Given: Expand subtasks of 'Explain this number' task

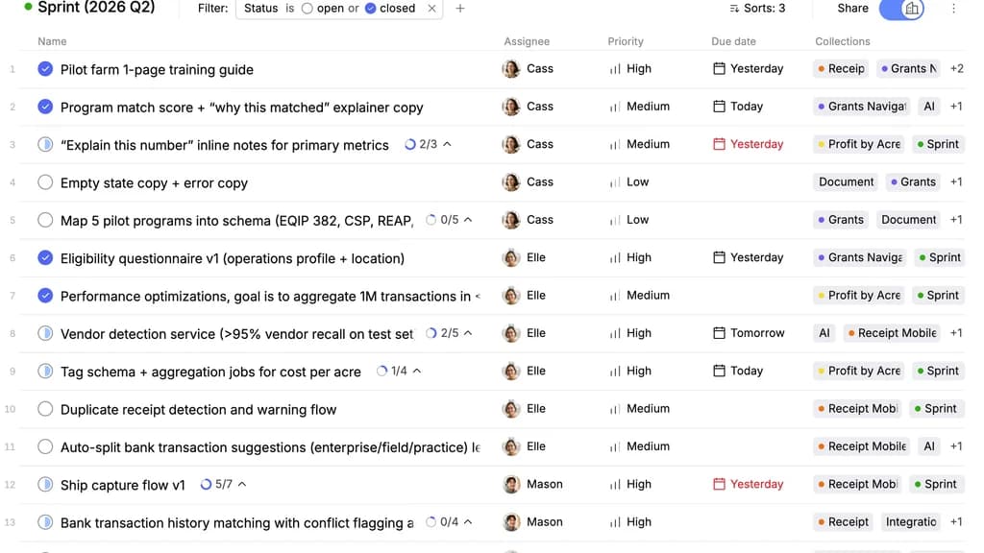Looking at the screenshot, I should [447, 145].
